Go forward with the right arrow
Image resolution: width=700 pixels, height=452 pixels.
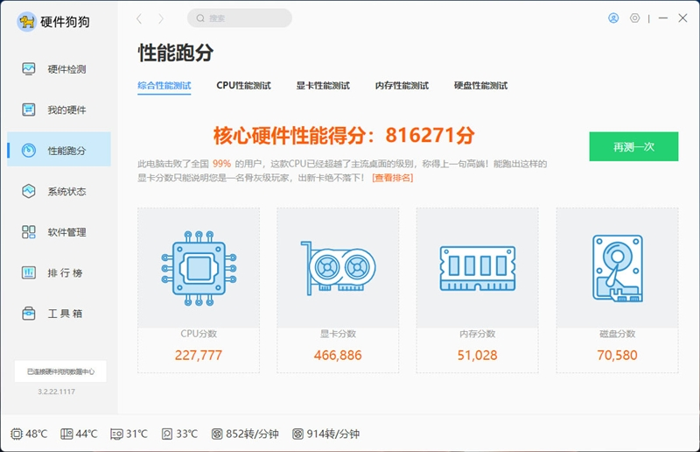pos(161,18)
